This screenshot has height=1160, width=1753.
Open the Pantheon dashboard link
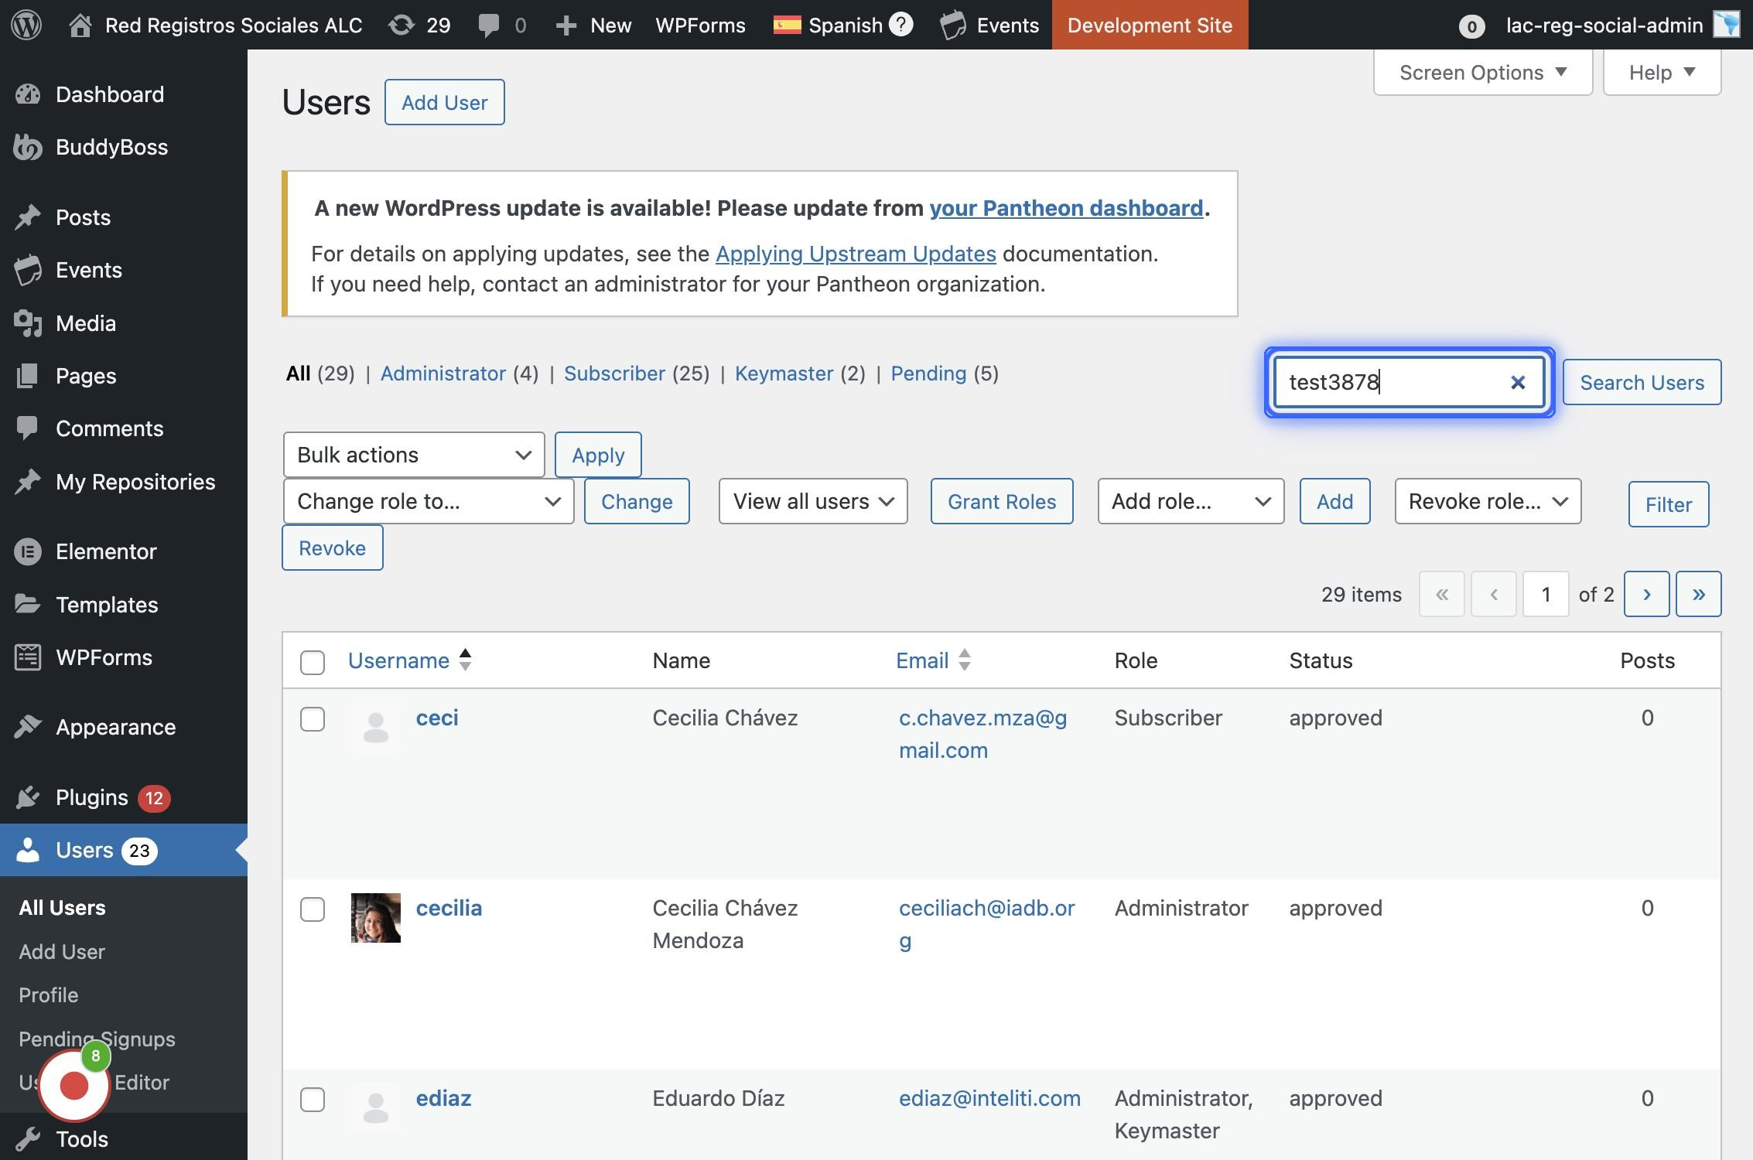coord(1066,208)
